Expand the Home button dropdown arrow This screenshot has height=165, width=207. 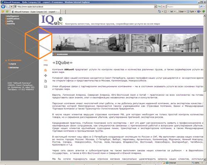tap(162, 12)
